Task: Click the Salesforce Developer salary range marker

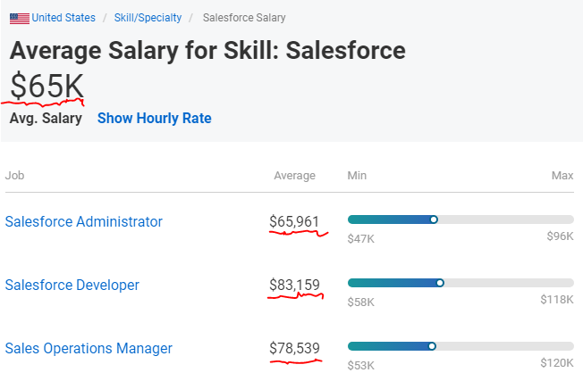Action: [x=440, y=283]
